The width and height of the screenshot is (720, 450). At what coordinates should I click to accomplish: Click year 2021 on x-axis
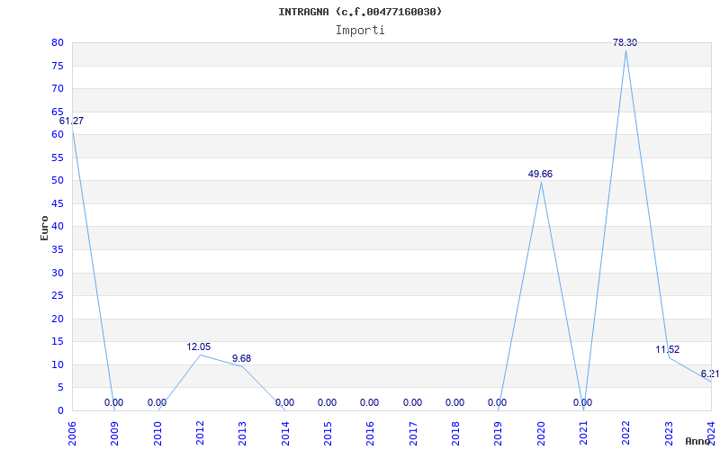click(x=583, y=434)
